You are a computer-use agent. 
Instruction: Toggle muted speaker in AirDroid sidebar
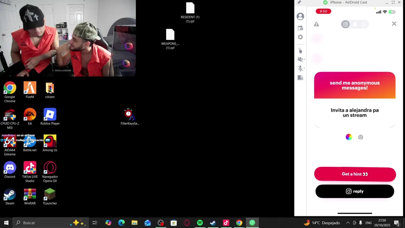click(x=300, y=59)
